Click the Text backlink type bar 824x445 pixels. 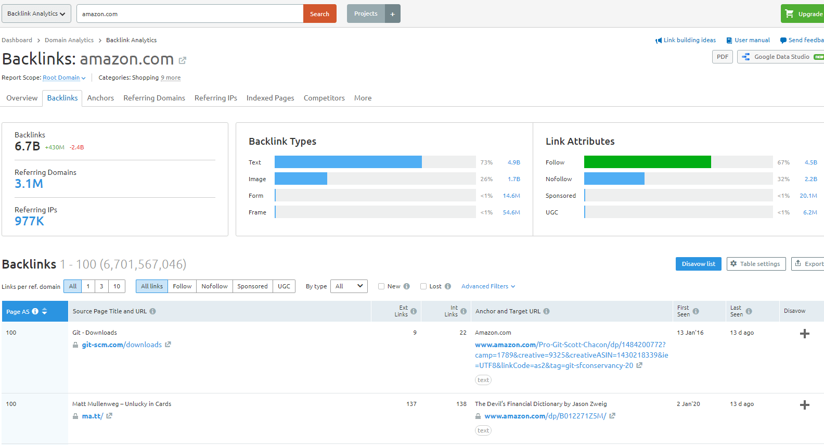(348, 162)
